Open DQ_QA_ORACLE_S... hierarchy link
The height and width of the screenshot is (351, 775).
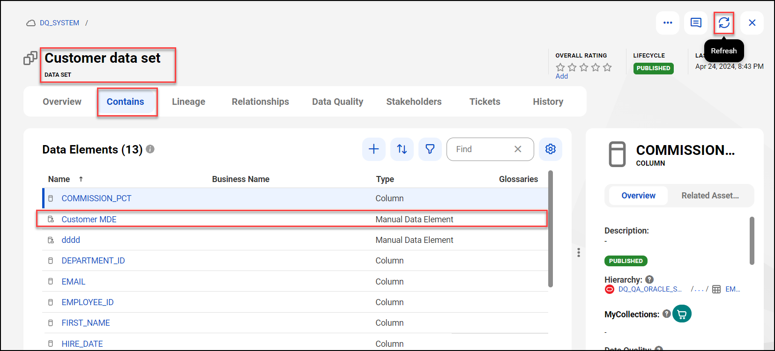coord(650,289)
